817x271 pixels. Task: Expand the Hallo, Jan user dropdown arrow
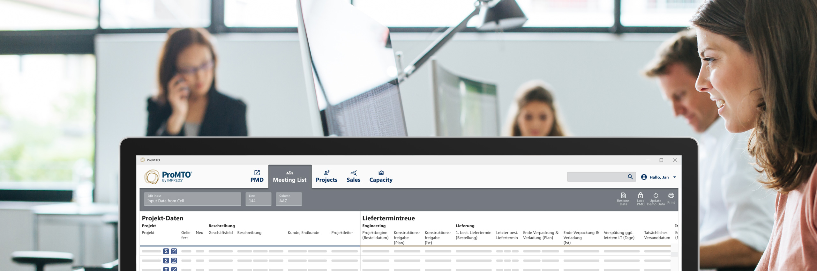click(x=674, y=177)
